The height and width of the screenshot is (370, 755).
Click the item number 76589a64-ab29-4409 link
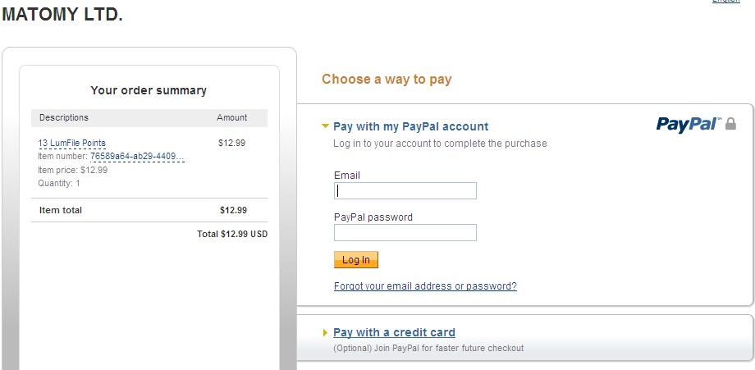point(137,156)
